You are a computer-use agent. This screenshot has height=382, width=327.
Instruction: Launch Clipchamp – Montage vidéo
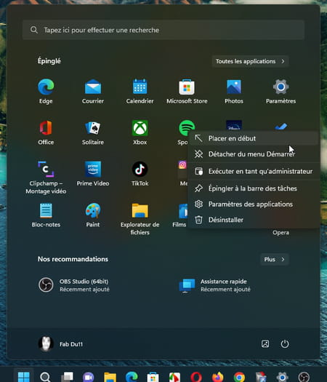[x=46, y=178]
